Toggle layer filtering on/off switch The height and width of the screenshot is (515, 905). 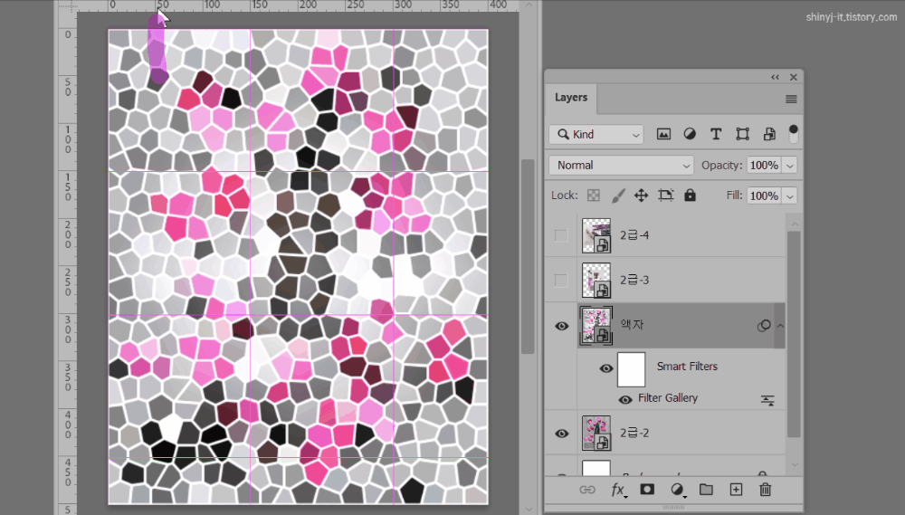(x=794, y=134)
